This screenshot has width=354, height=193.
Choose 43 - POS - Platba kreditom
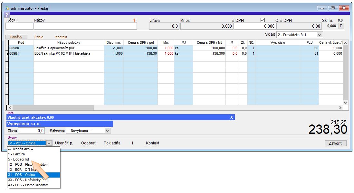point(28,185)
